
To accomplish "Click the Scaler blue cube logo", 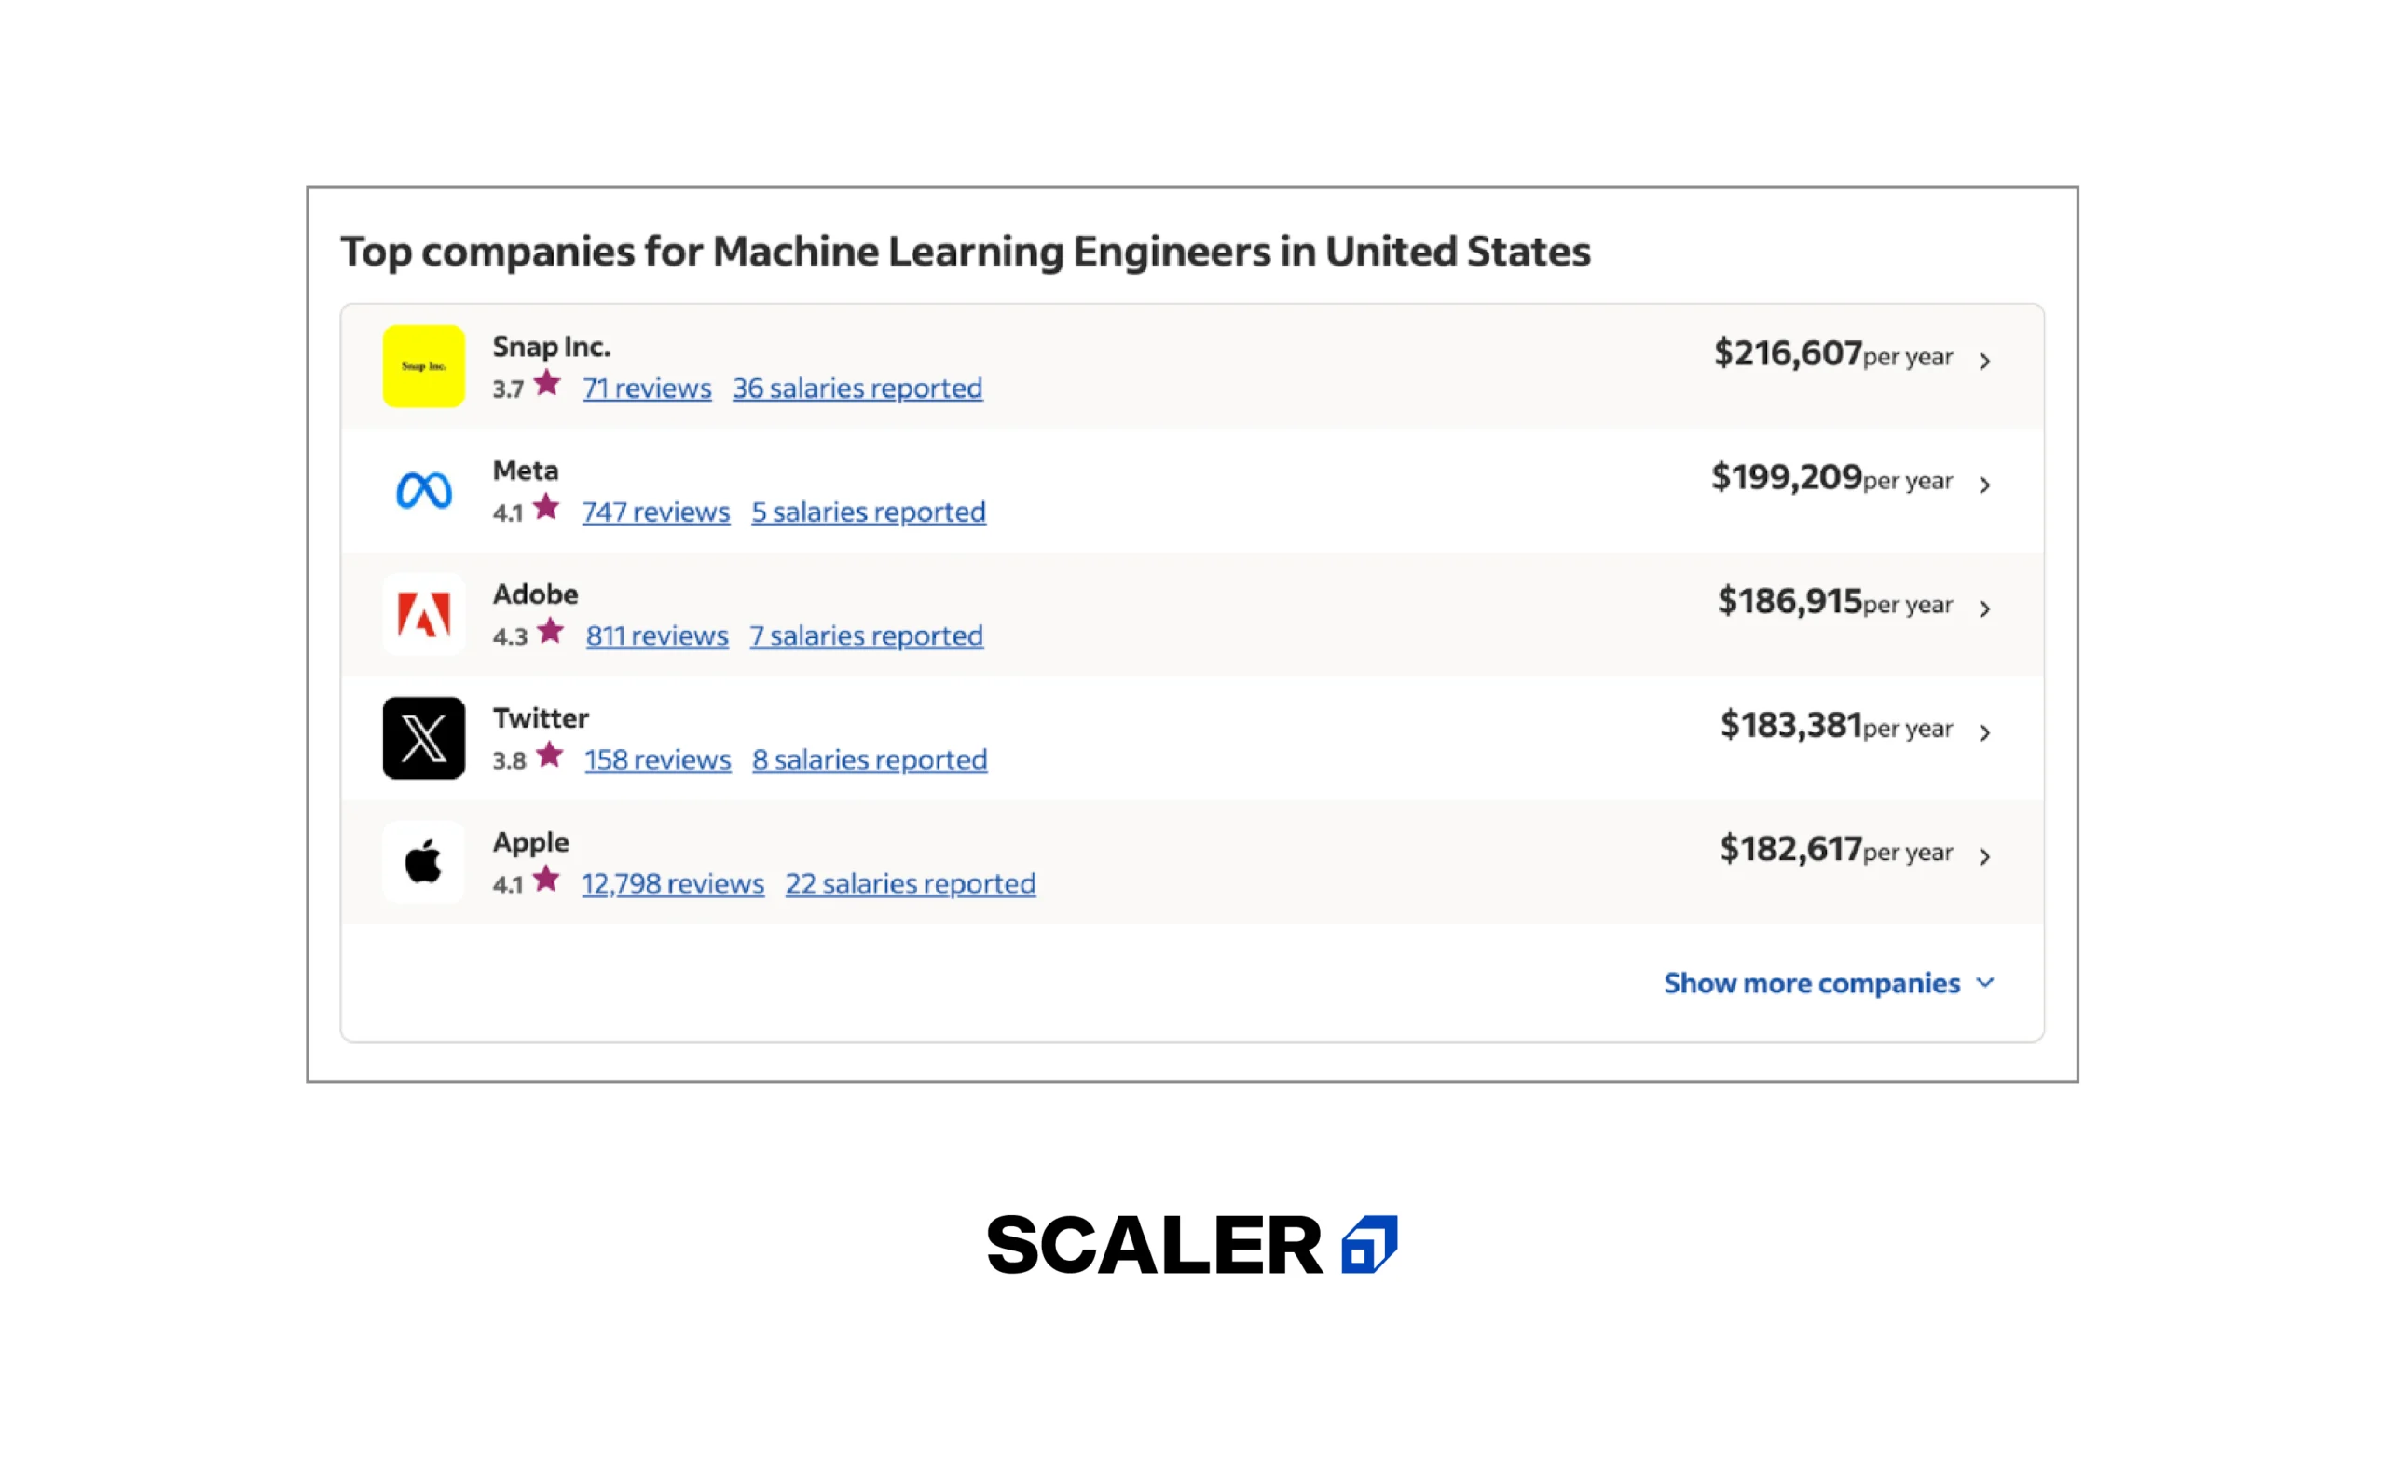I will [x=1368, y=1244].
